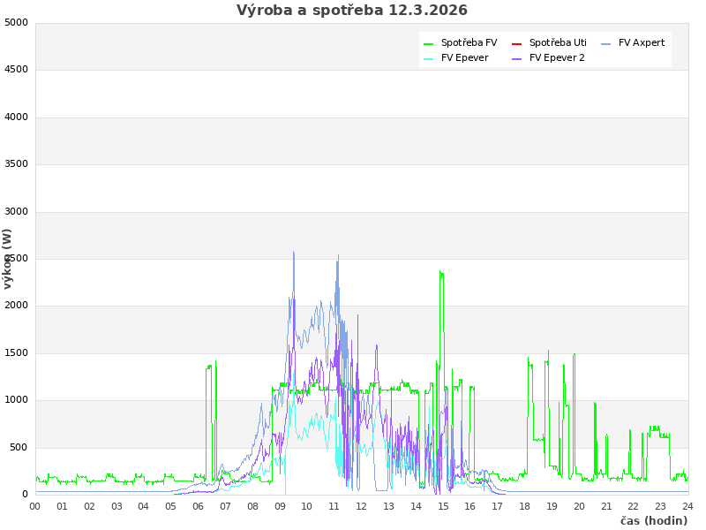Toggle the FV Axpert series label
Screen dimensions: 706x530
click(x=642, y=43)
